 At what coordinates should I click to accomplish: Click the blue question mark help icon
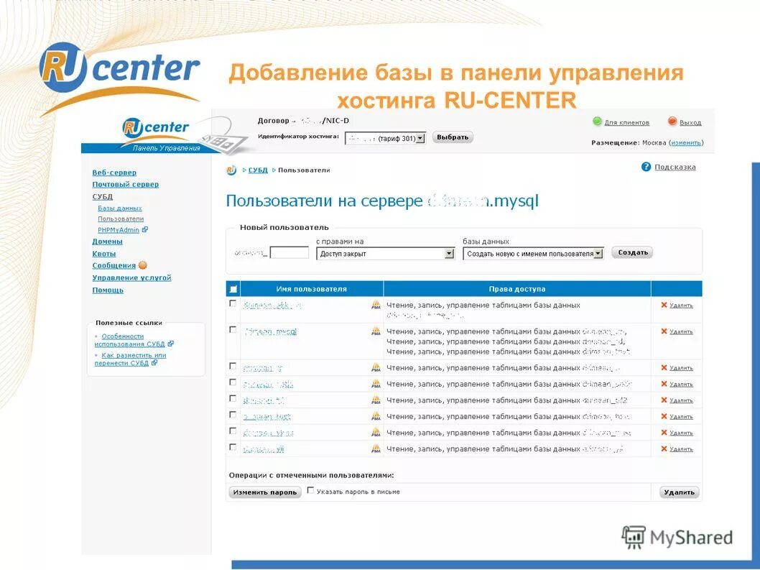[x=646, y=167]
